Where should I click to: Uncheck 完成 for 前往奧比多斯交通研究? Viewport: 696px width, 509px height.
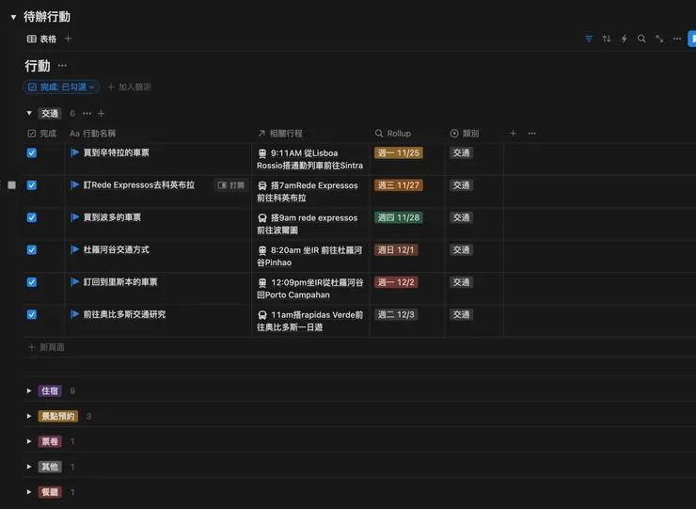point(32,314)
